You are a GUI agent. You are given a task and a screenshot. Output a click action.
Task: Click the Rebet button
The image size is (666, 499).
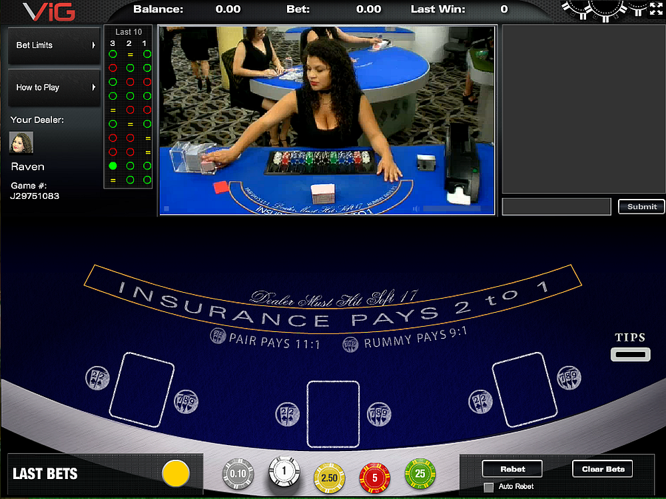pos(512,469)
